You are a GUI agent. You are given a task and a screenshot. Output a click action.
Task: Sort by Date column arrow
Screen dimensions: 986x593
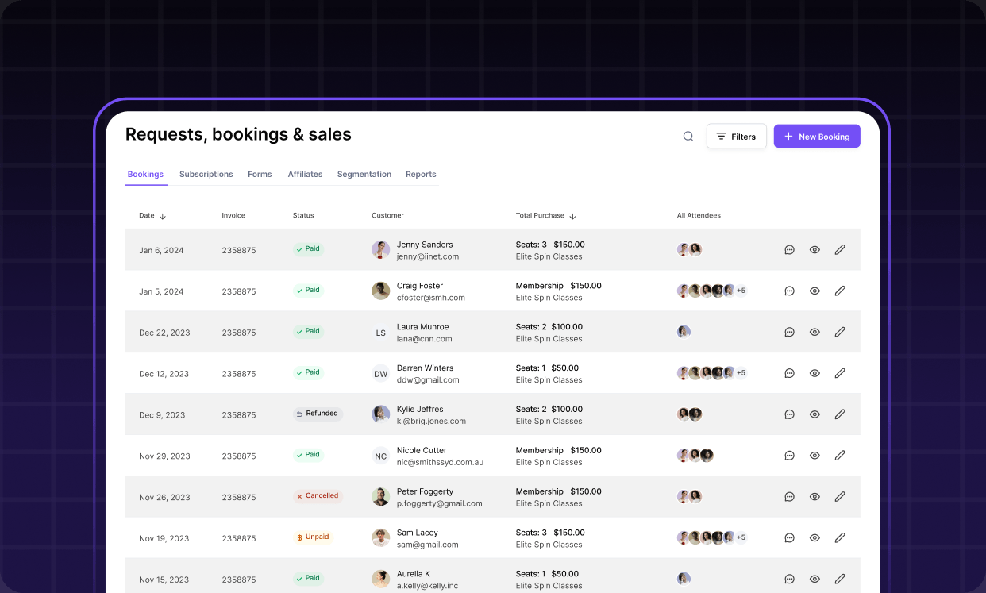pos(163,216)
